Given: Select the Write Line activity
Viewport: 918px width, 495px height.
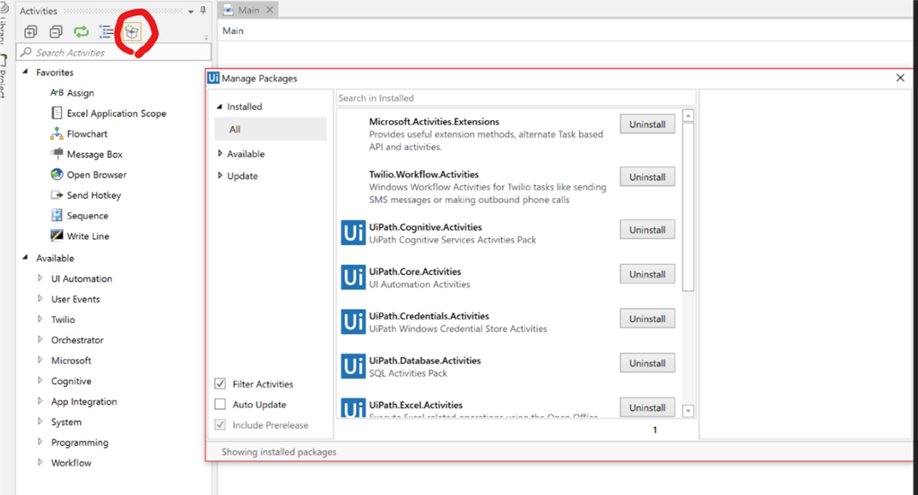Looking at the screenshot, I should (88, 236).
